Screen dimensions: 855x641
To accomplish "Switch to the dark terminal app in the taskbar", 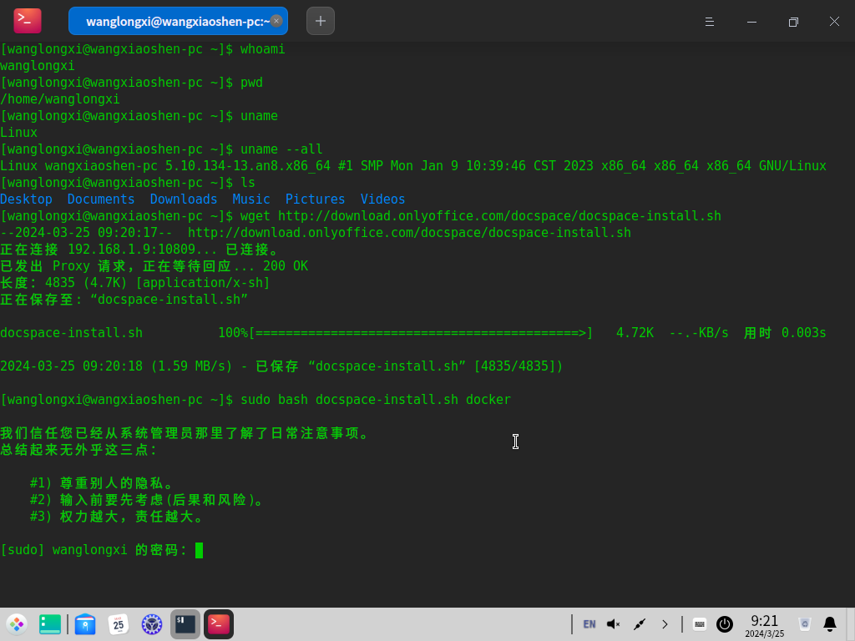I will 185,623.
